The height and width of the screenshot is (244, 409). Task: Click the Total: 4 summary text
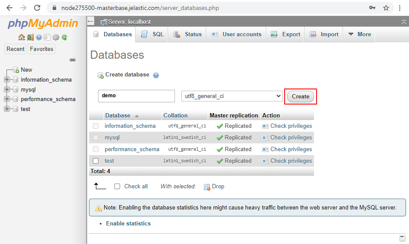tap(100, 171)
